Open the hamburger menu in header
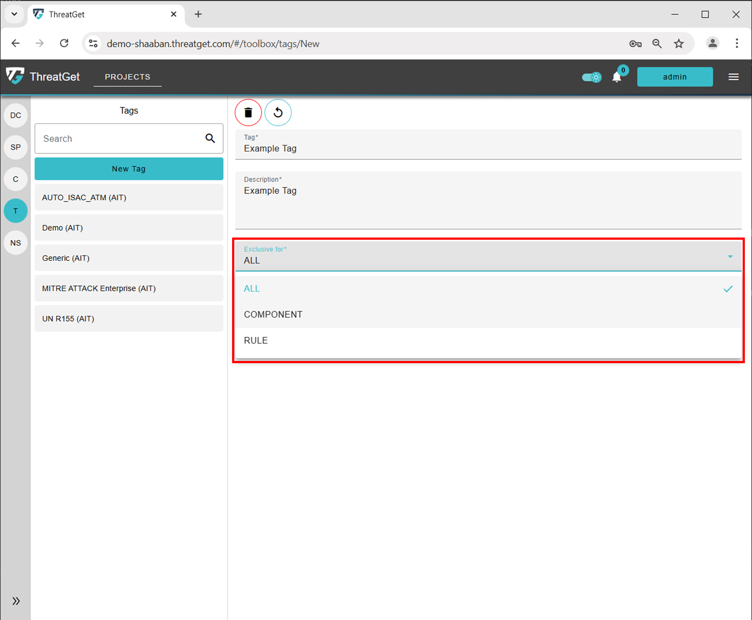Screen dimensions: 752x620 [x=733, y=77]
